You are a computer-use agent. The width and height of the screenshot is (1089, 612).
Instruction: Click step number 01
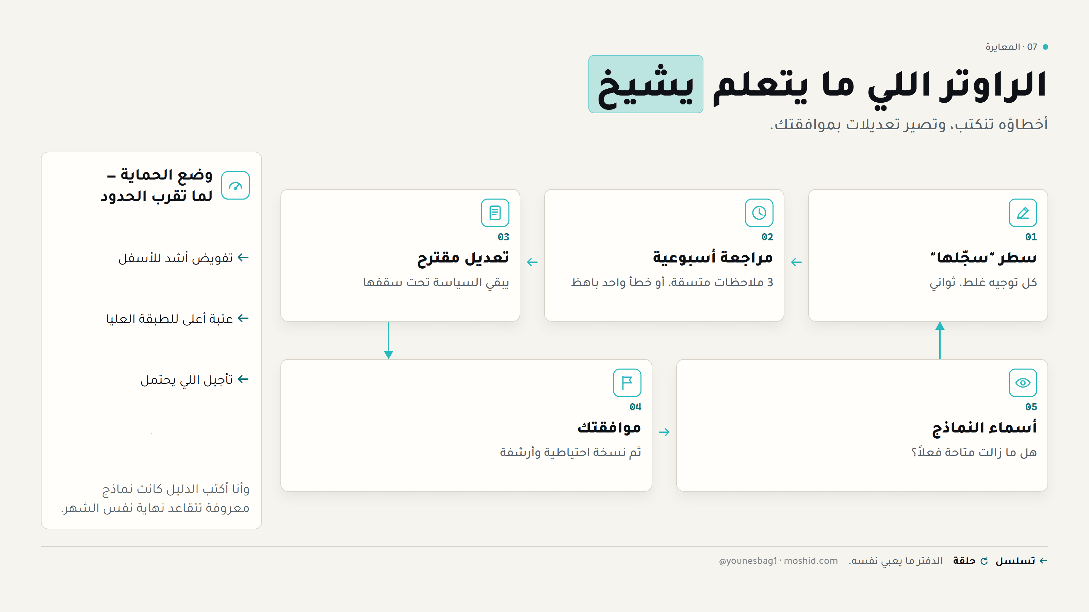[x=1031, y=237]
